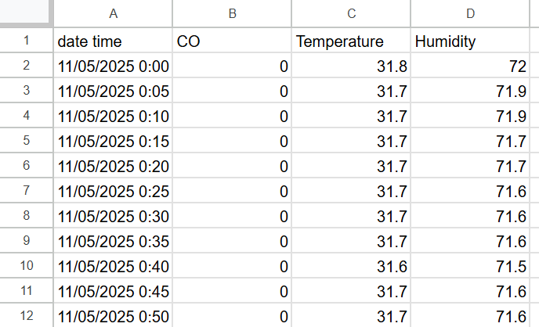Click the "date time" header cell
The image size is (539, 327).
coord(114,42)
